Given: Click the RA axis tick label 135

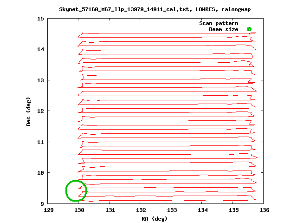Looking at the screenshot, I should coord(234,210).
